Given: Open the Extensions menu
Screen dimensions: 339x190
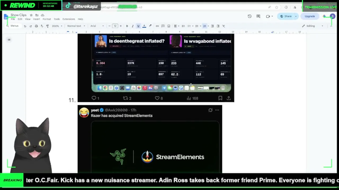Looking at the screenshot, I should 69,19.
